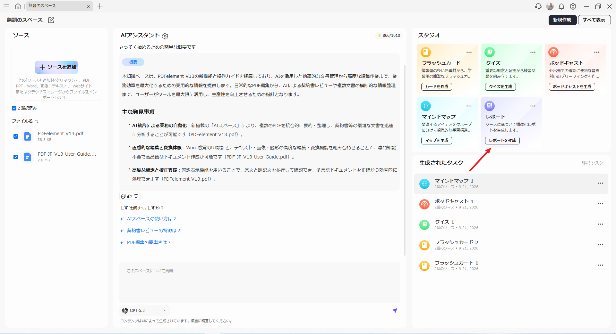Viewport: 616px width, 334px height.
Task: Open マインドマップ card more options
Action: [469, 106]
